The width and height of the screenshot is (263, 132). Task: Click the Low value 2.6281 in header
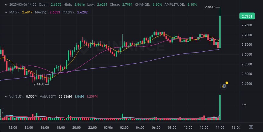[x=102, y=5]
